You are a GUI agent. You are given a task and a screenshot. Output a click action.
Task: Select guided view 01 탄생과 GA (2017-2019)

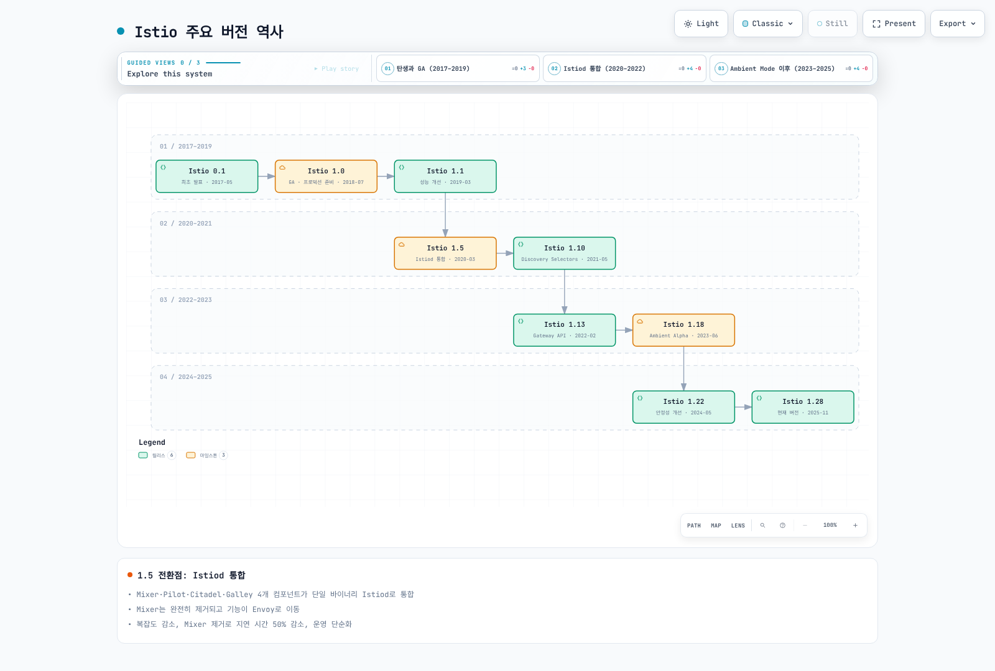pyautogui.click(x=458, y=68)
